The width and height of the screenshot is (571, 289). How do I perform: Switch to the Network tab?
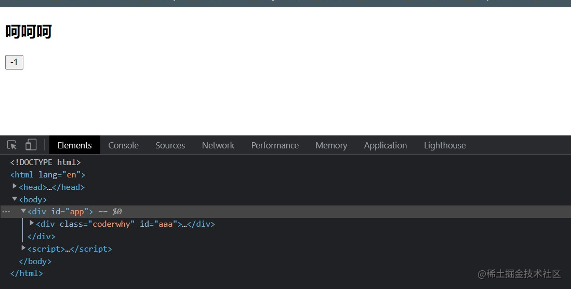coord(218,145)
